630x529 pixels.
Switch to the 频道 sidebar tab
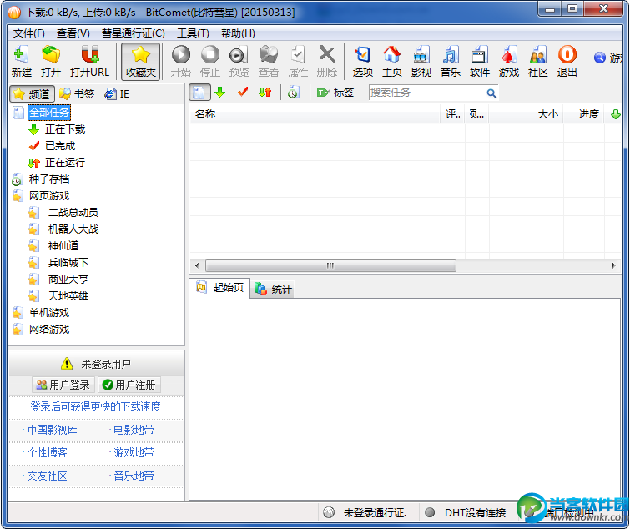pos(32,94)
